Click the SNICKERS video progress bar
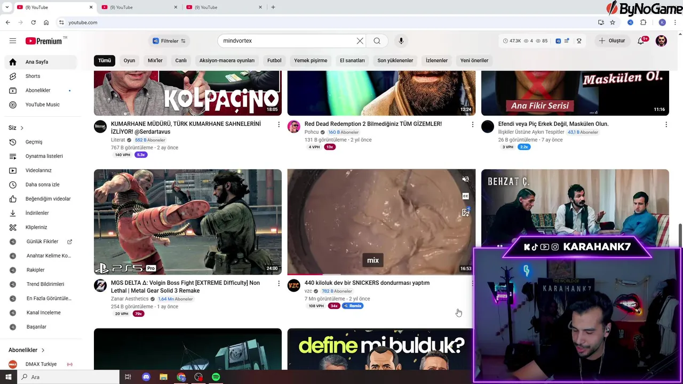 [381, 274]
